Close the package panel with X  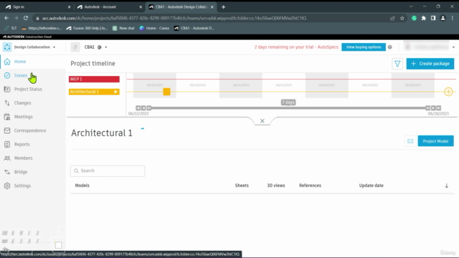(262, 121)
